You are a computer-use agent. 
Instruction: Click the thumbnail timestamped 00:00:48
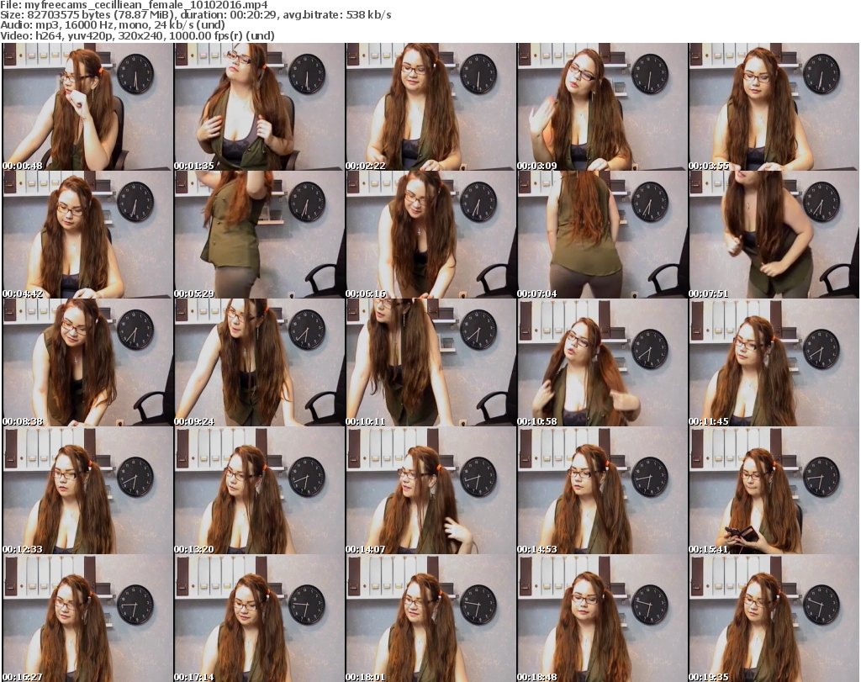coord(87,107)
